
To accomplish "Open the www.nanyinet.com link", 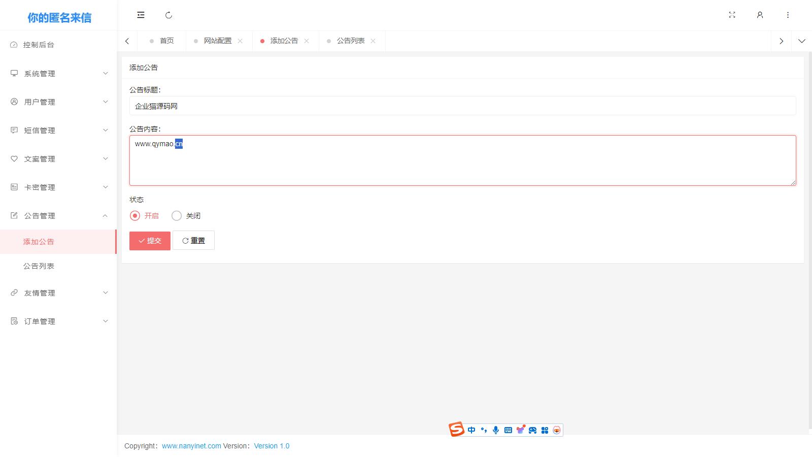I will click(191, 446).
